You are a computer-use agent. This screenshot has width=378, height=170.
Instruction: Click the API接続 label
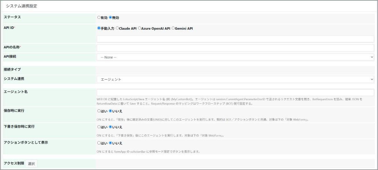[x=10, y=56]
